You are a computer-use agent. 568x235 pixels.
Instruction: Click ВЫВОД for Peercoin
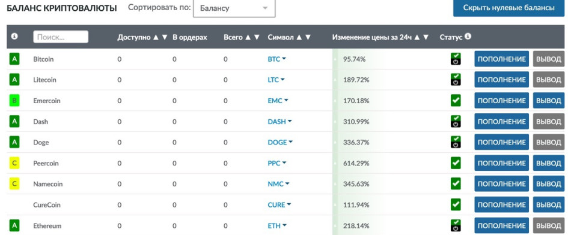[548, 163]
